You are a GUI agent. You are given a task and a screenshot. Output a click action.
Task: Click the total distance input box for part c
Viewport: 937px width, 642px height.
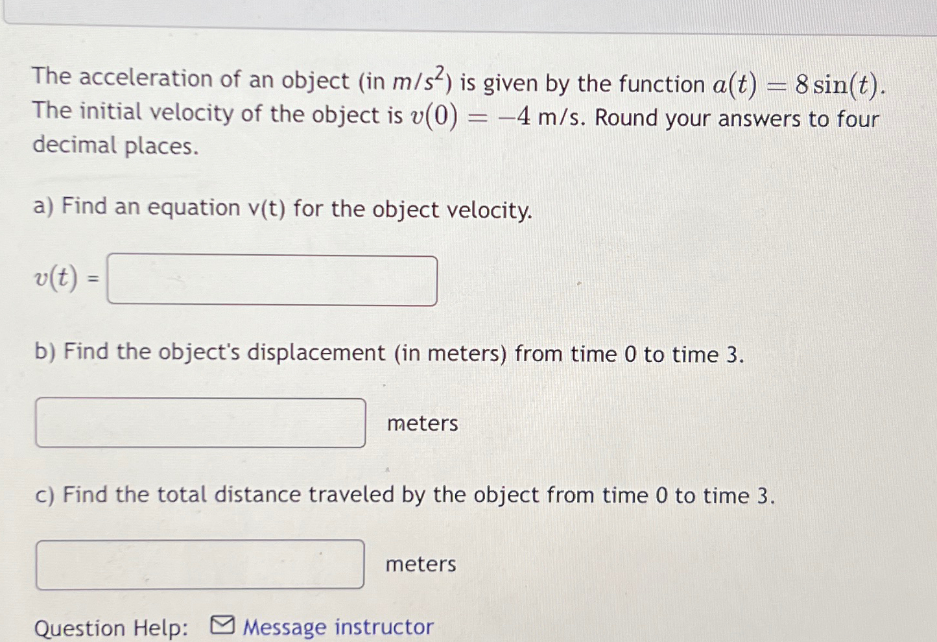201,564
